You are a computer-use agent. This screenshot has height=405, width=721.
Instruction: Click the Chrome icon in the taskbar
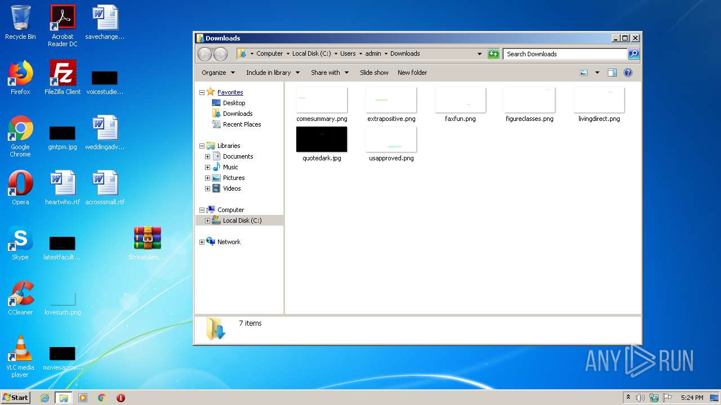pyautogui.click(x=101, y=398)
